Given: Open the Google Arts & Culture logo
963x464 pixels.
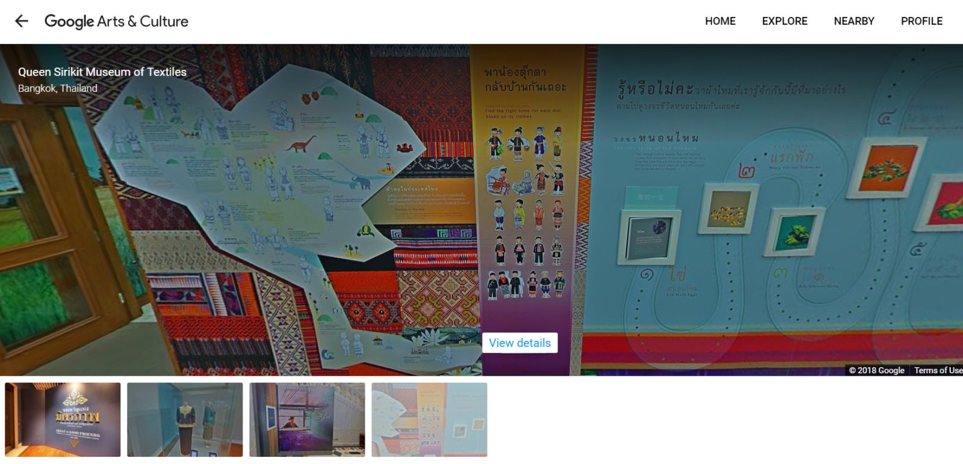Looking at the screenshot, I should coord(116,22).
